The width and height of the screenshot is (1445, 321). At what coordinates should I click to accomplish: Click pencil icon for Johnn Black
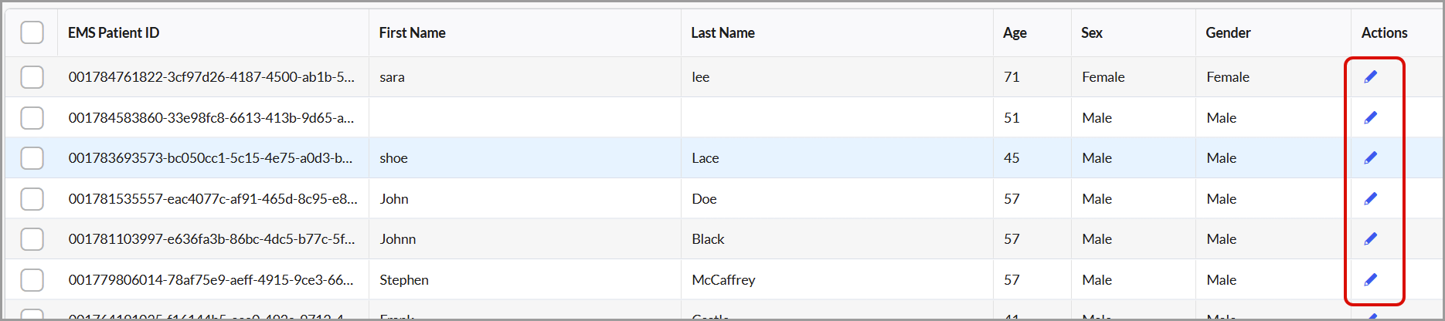point(1371,238)
